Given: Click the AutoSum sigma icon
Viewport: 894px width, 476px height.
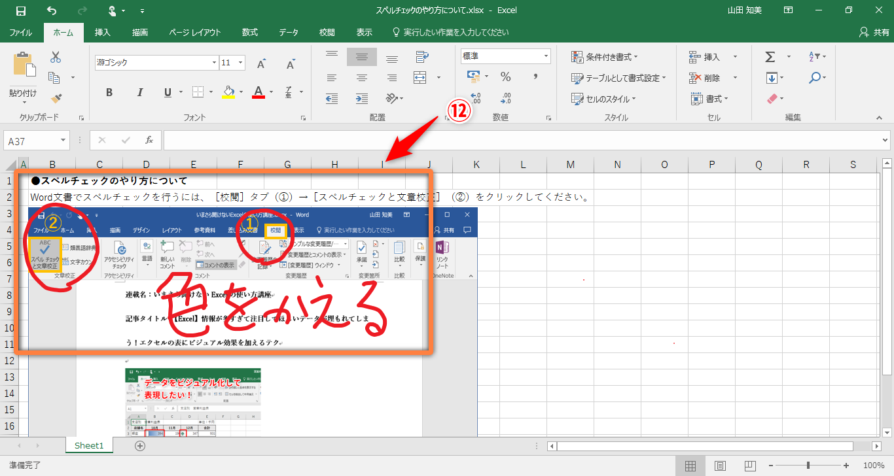Looking at the screenshot, I should pos(770,57).
